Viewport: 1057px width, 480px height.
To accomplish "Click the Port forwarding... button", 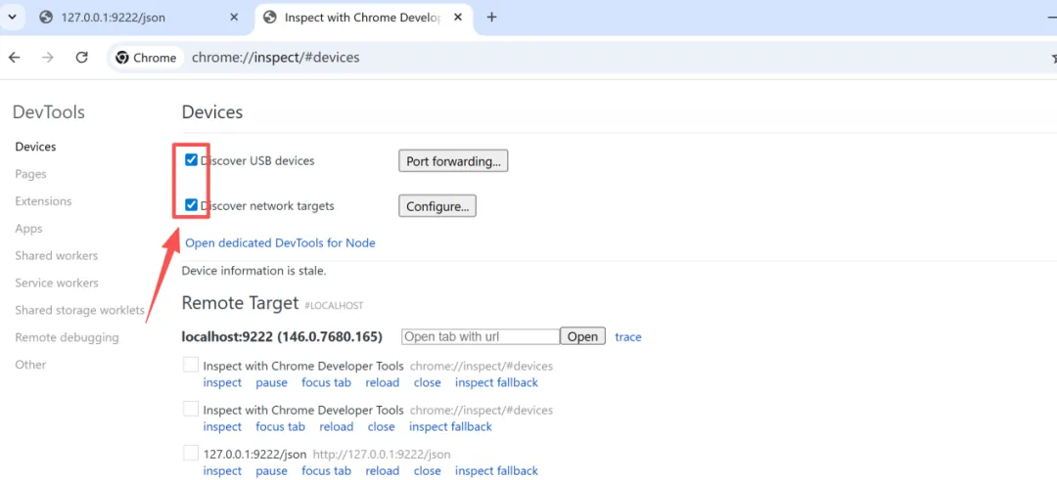I will (453, 161).
